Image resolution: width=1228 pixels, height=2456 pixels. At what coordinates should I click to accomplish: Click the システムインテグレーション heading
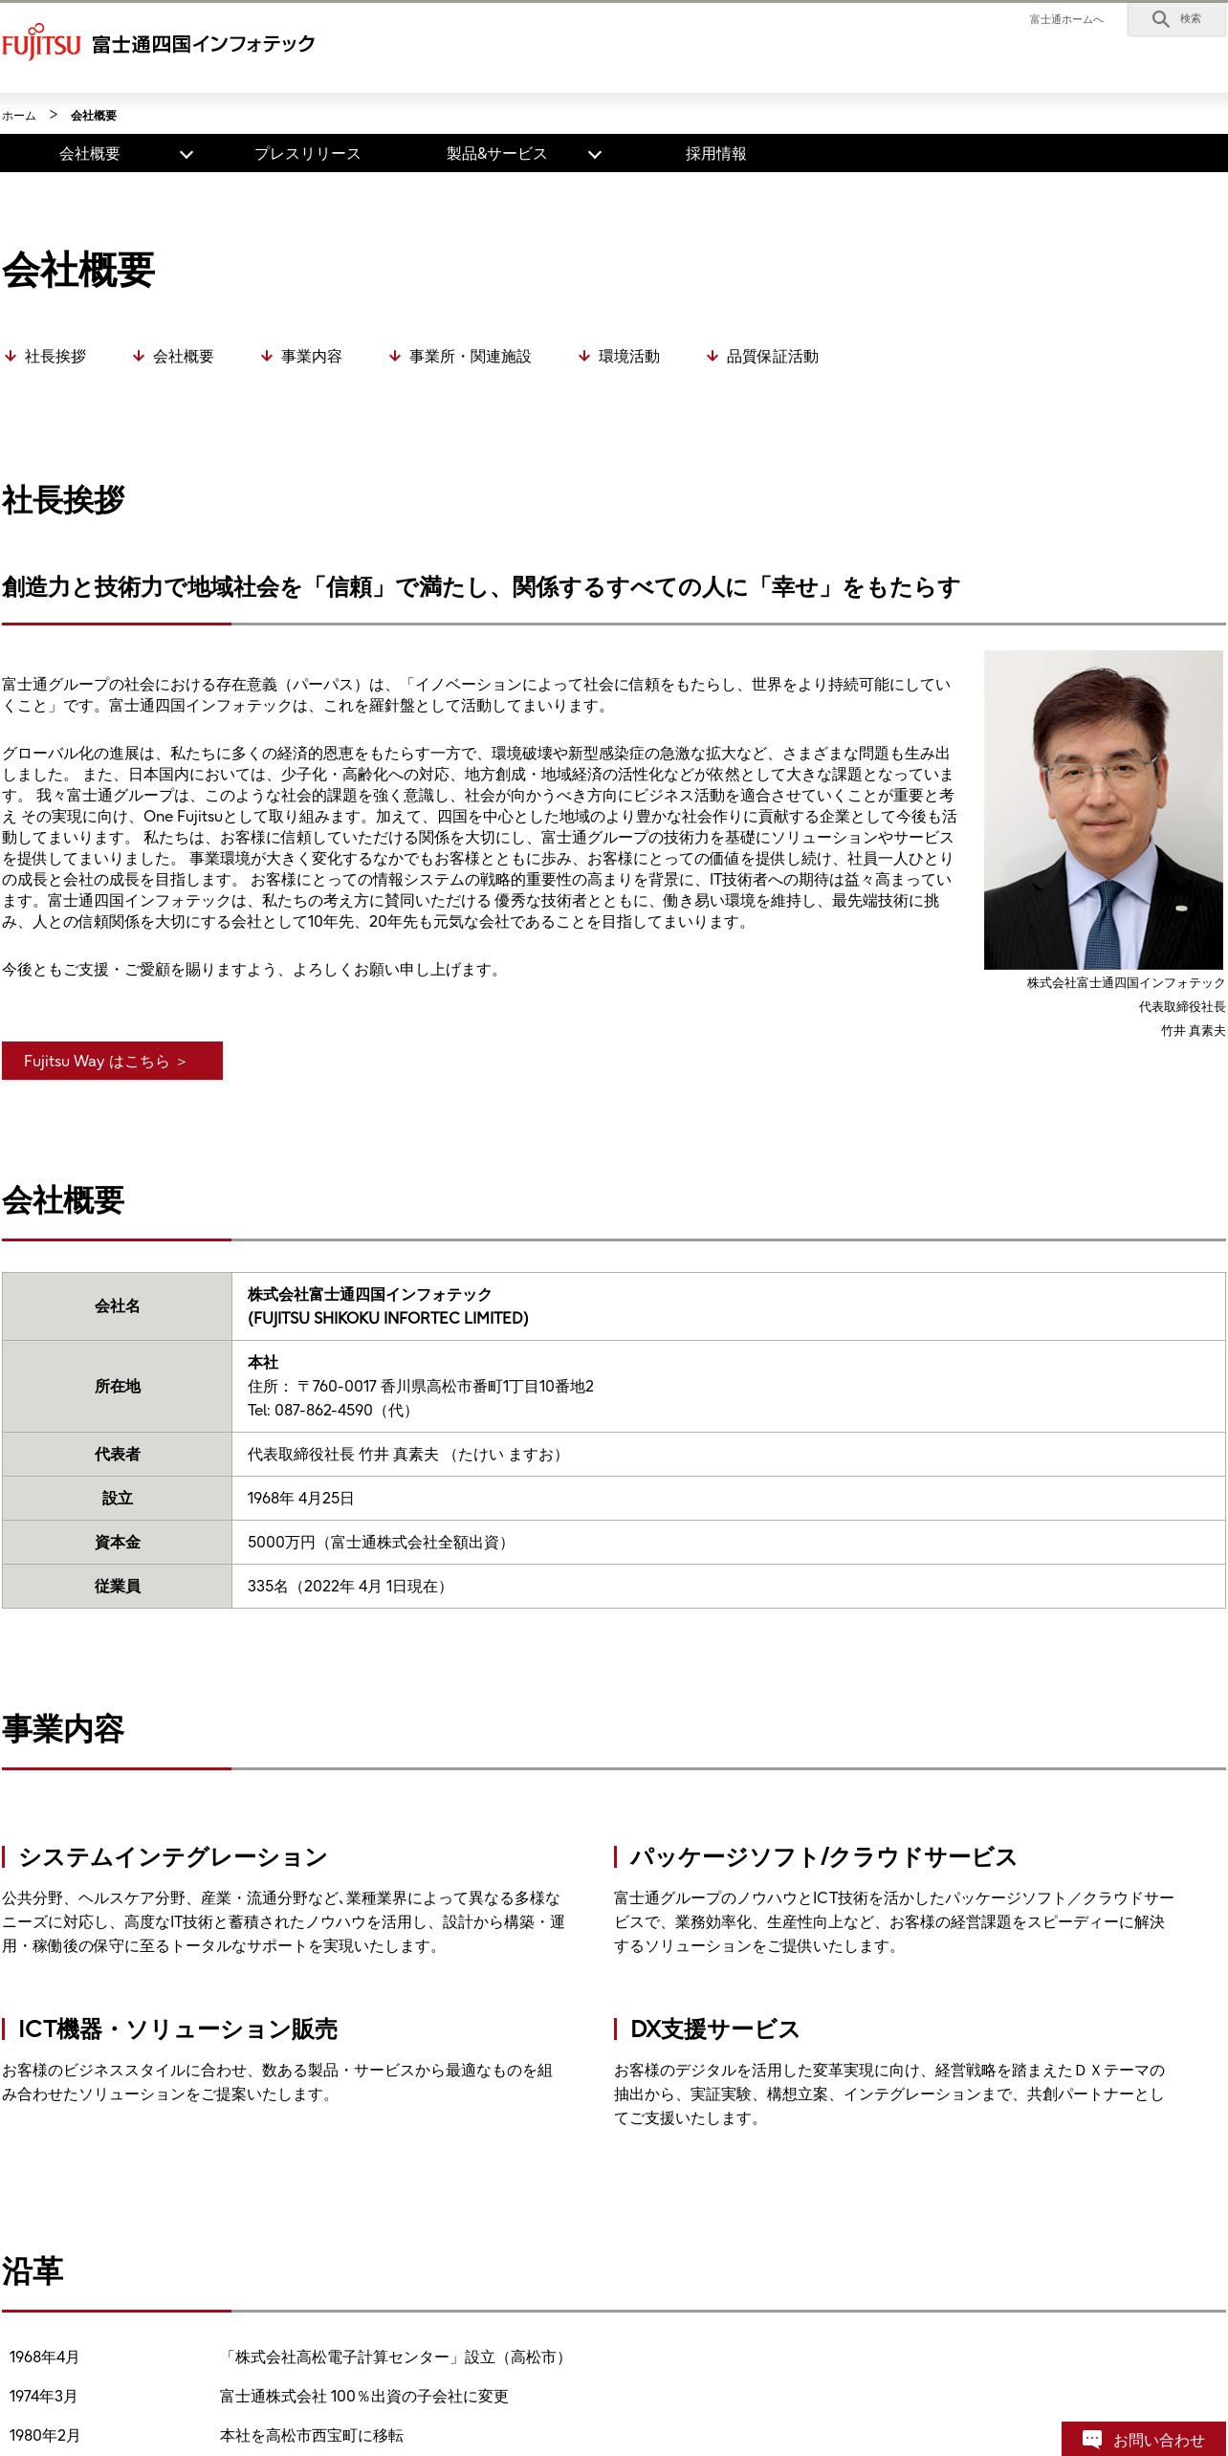(x=173, y=1857)
